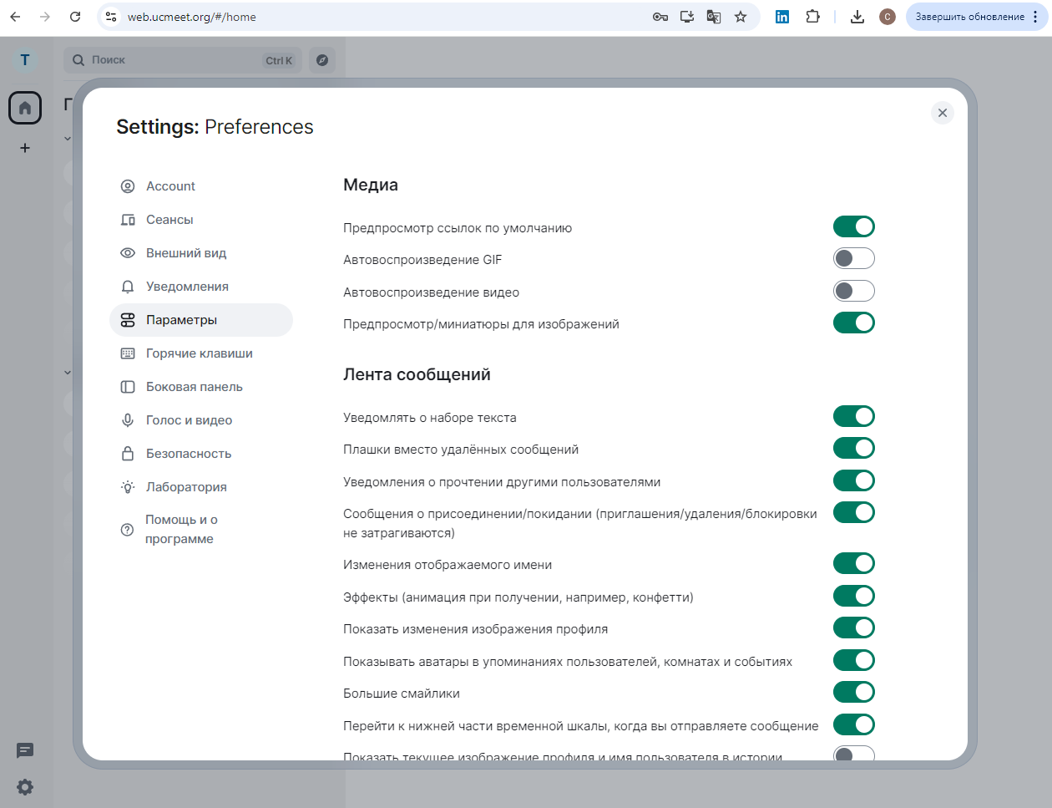
Task: Collapse the top rooms section chevron
Action: pos(68,138)
